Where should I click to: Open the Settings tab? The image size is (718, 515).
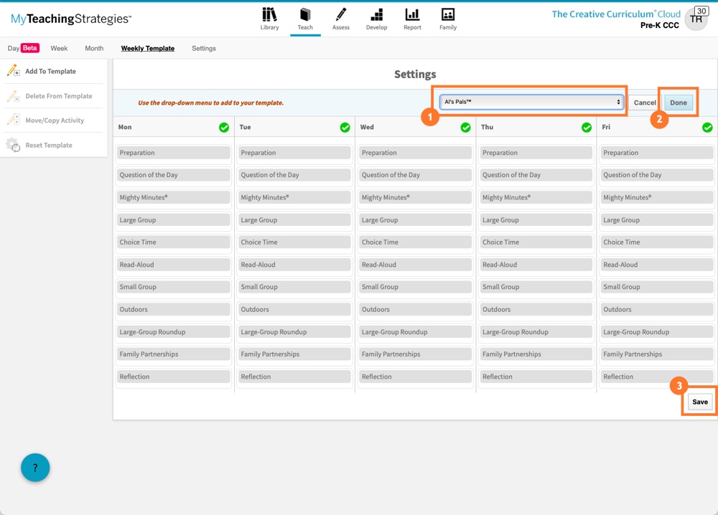(x=203, y=49)
